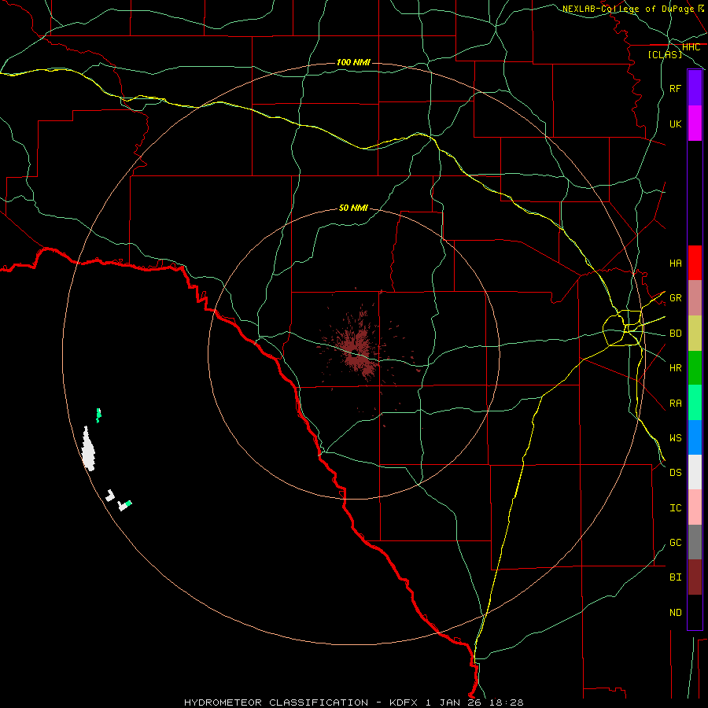Click the 'RA' legend label
The image size is (708, 708).
click(675, 404)
